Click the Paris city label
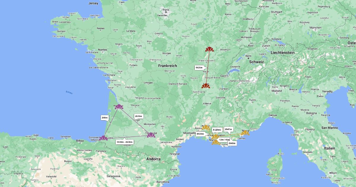The image size is (356, 187). [x=166, y=10]
